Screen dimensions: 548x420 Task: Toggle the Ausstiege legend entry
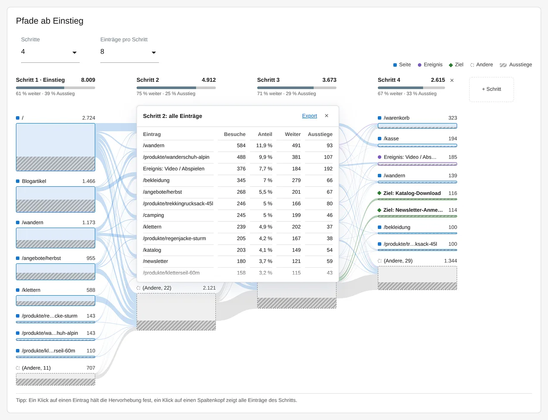[x=516, y=65]
